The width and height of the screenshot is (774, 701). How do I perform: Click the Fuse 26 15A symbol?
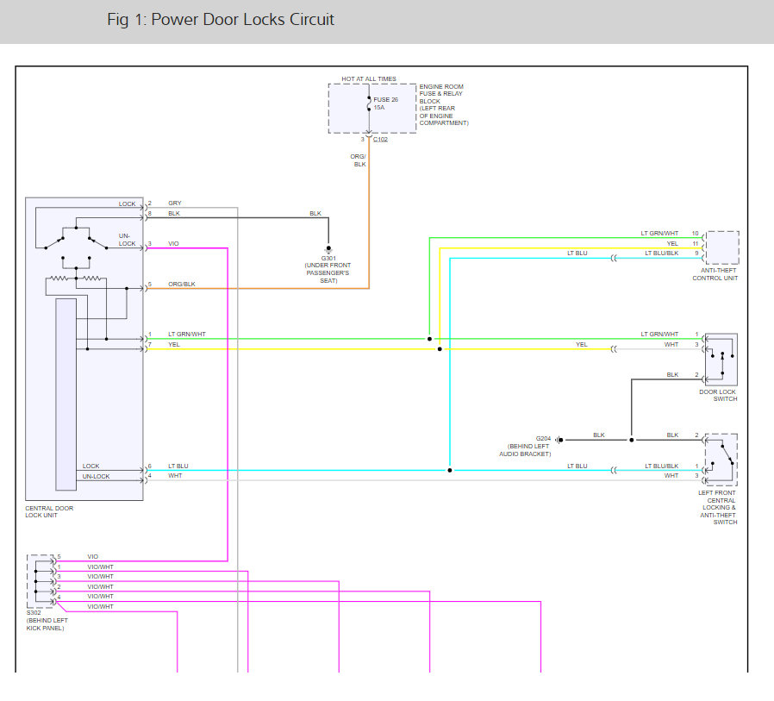(369, 103)
